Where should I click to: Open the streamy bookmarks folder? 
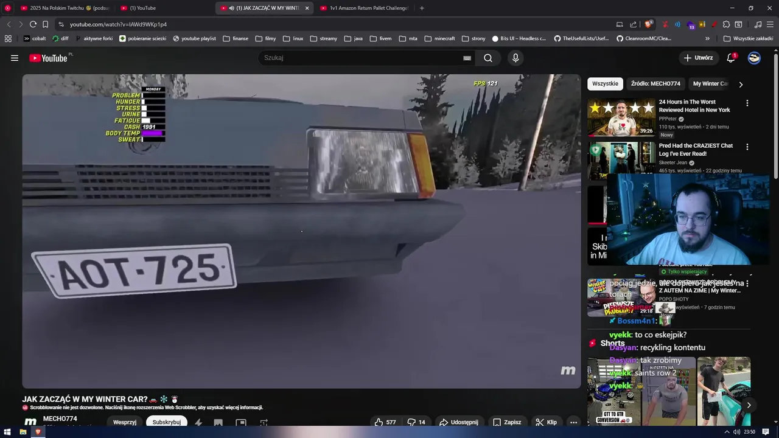coord(323,38)
